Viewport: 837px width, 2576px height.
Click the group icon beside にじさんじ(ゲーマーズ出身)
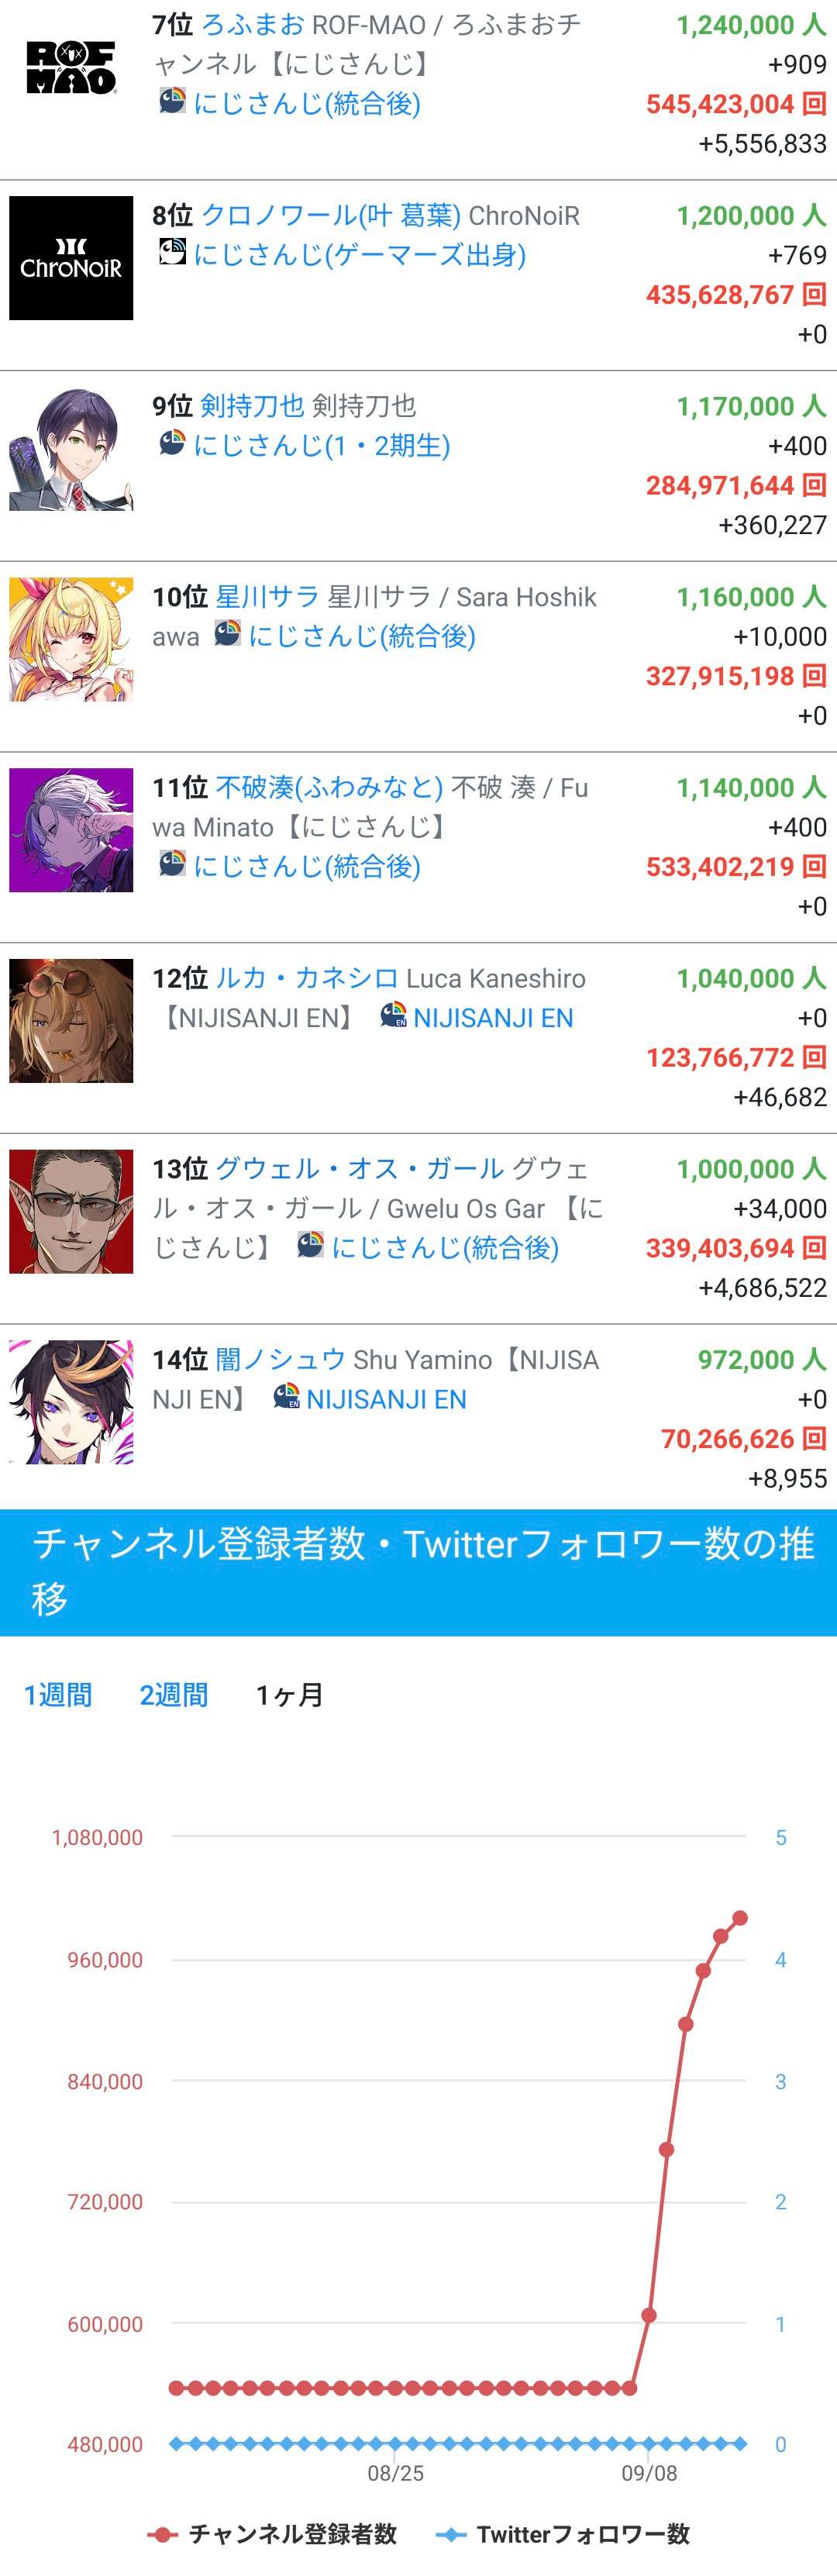[x=172, y=252]
